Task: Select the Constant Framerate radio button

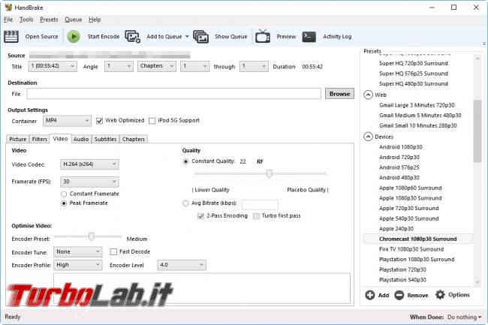Action: 64,194
